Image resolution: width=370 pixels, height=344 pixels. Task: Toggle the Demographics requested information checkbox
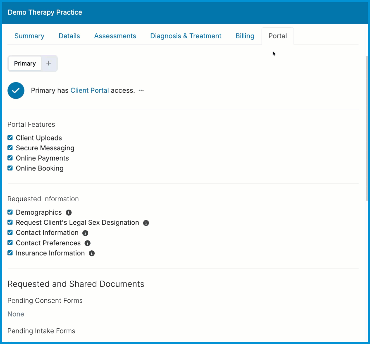pyautogui.click(x=10, y=212)
